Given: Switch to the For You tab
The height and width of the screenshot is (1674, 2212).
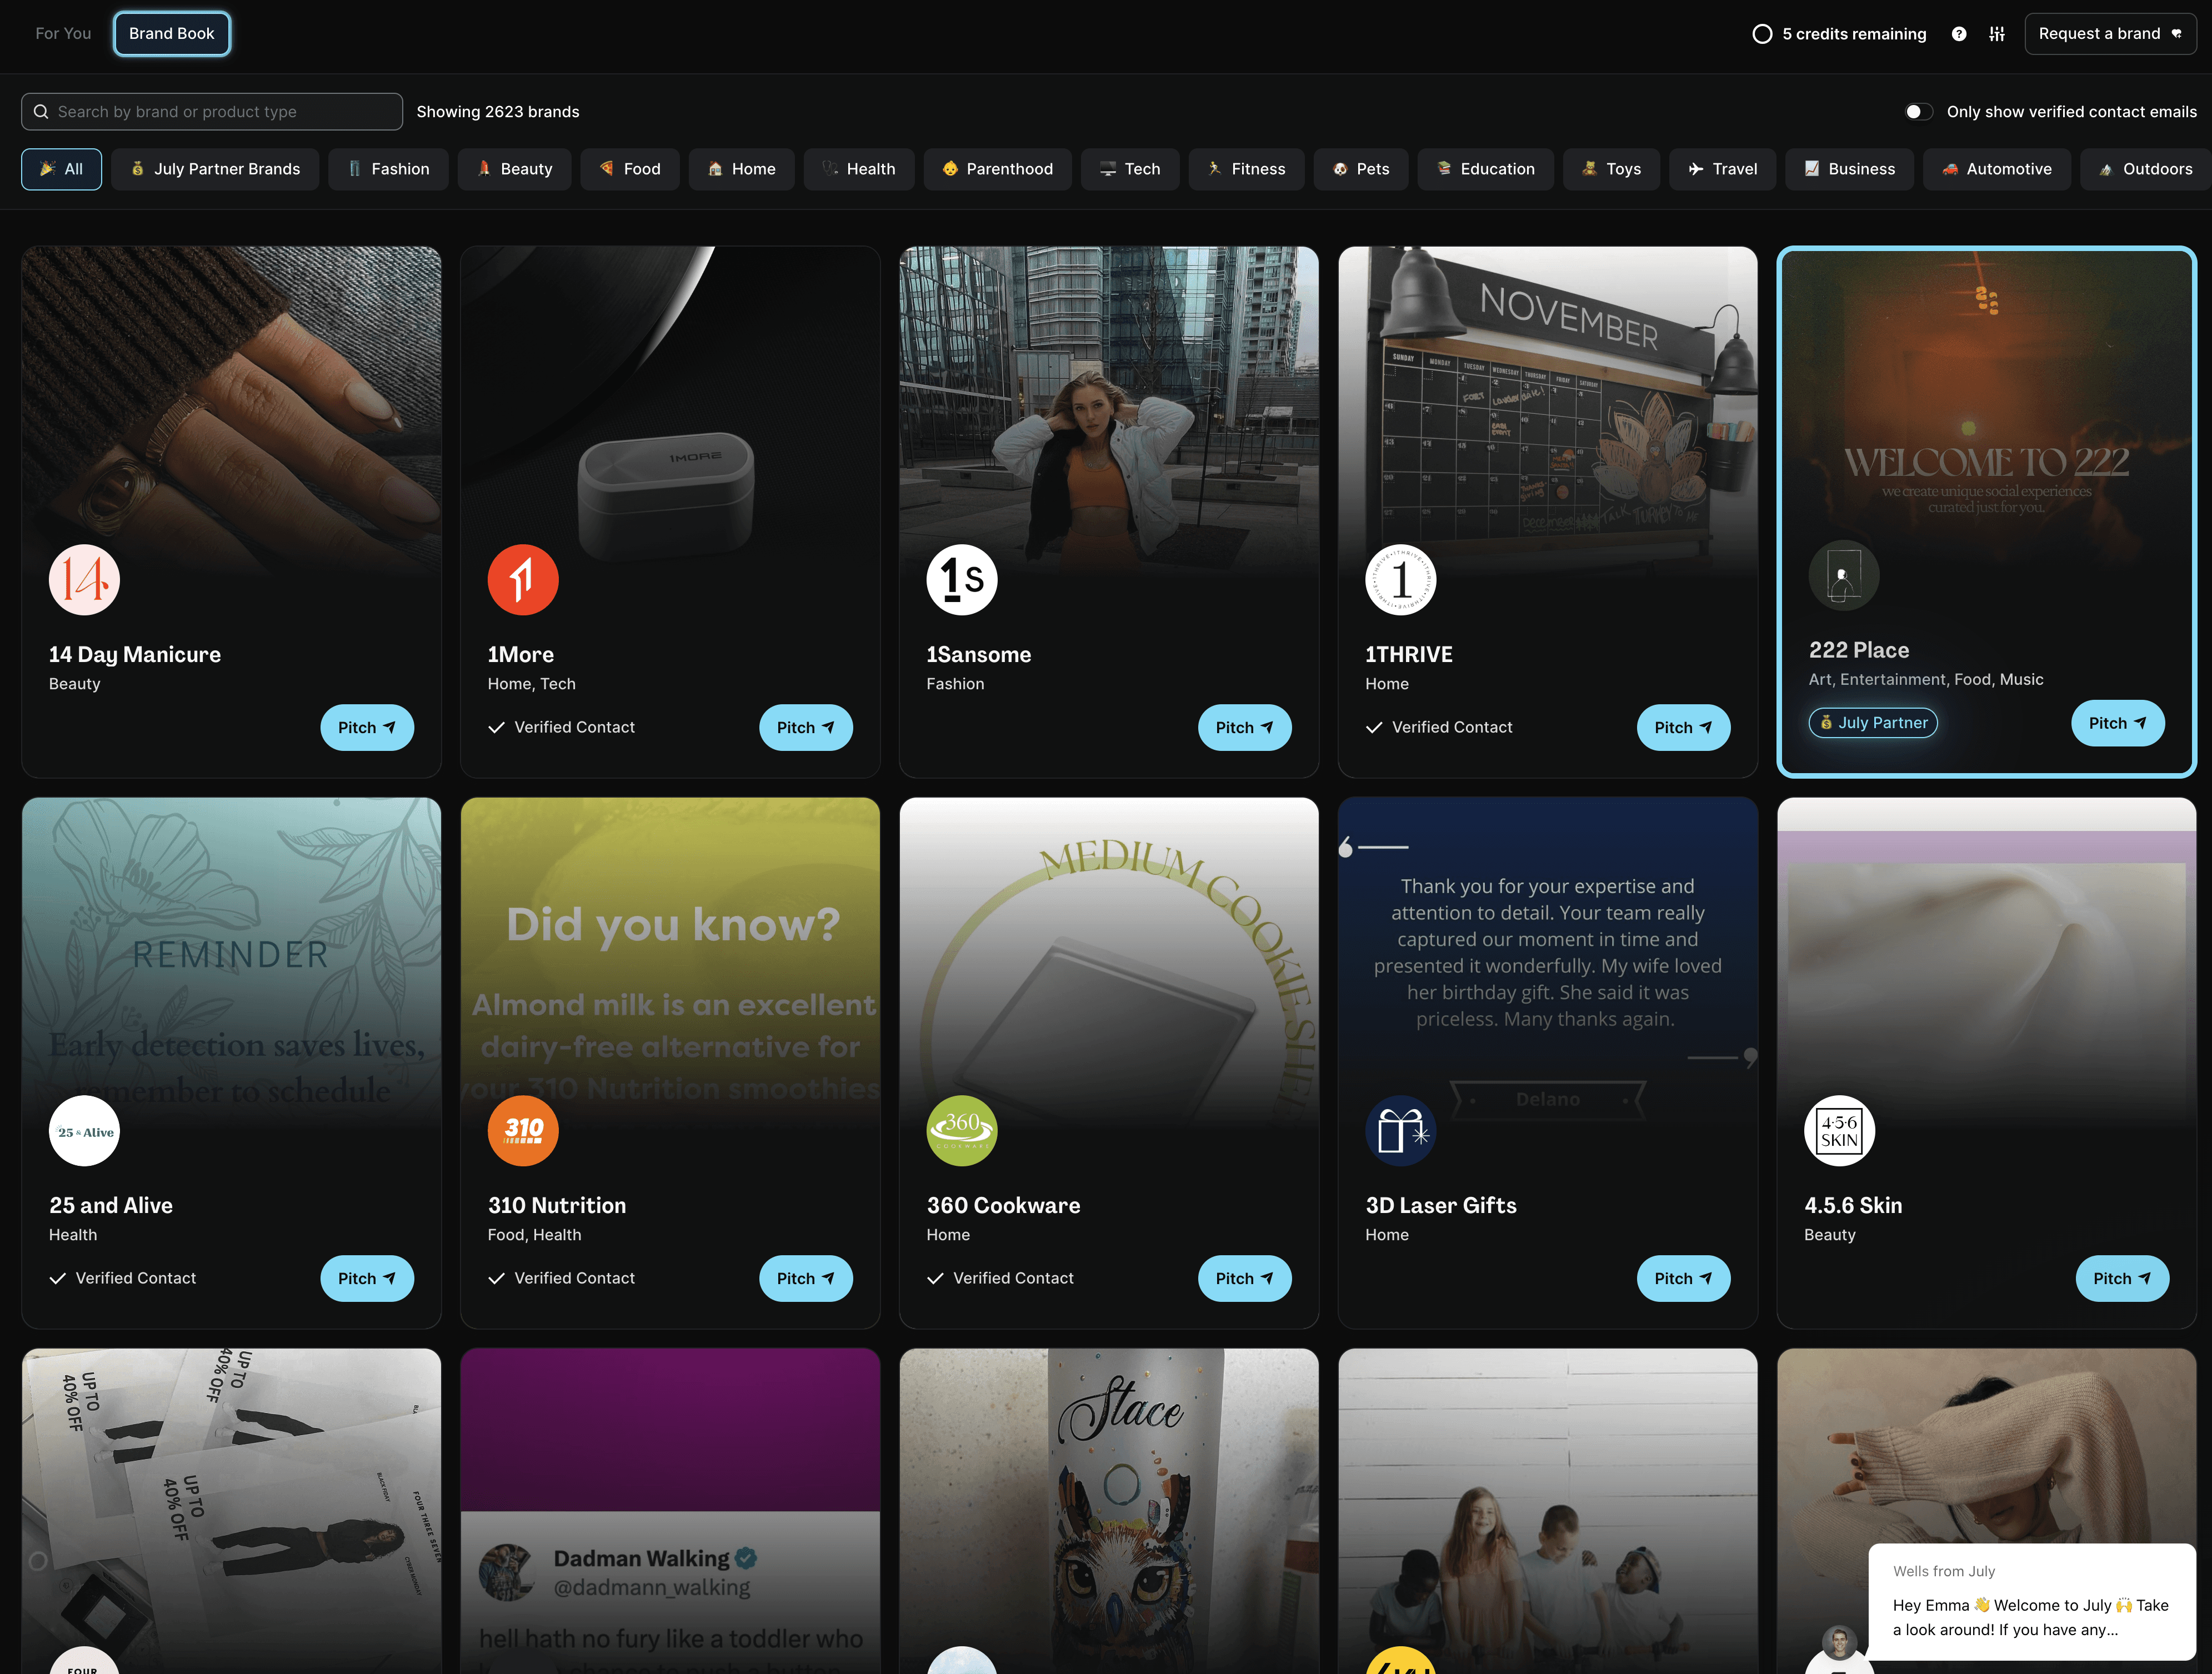Looking at the screenshot, I should [x=63, y=34].
